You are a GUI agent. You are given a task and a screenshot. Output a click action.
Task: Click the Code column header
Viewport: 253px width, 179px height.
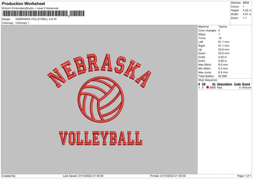(237, 84)
